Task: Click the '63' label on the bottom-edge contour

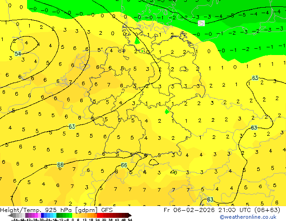Action: [210, 199]
